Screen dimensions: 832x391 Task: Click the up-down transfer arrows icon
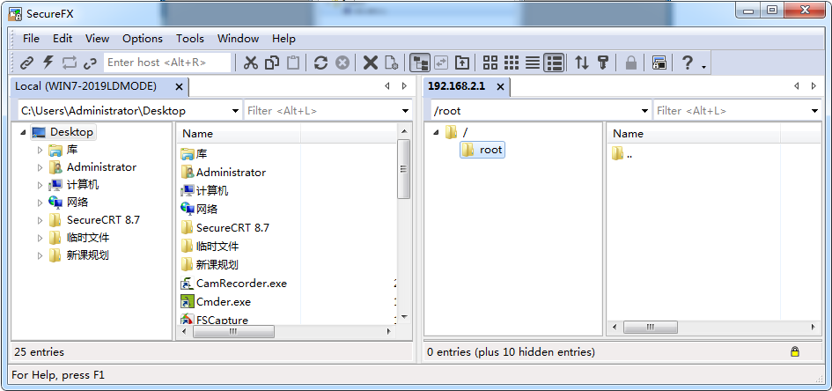582,63
